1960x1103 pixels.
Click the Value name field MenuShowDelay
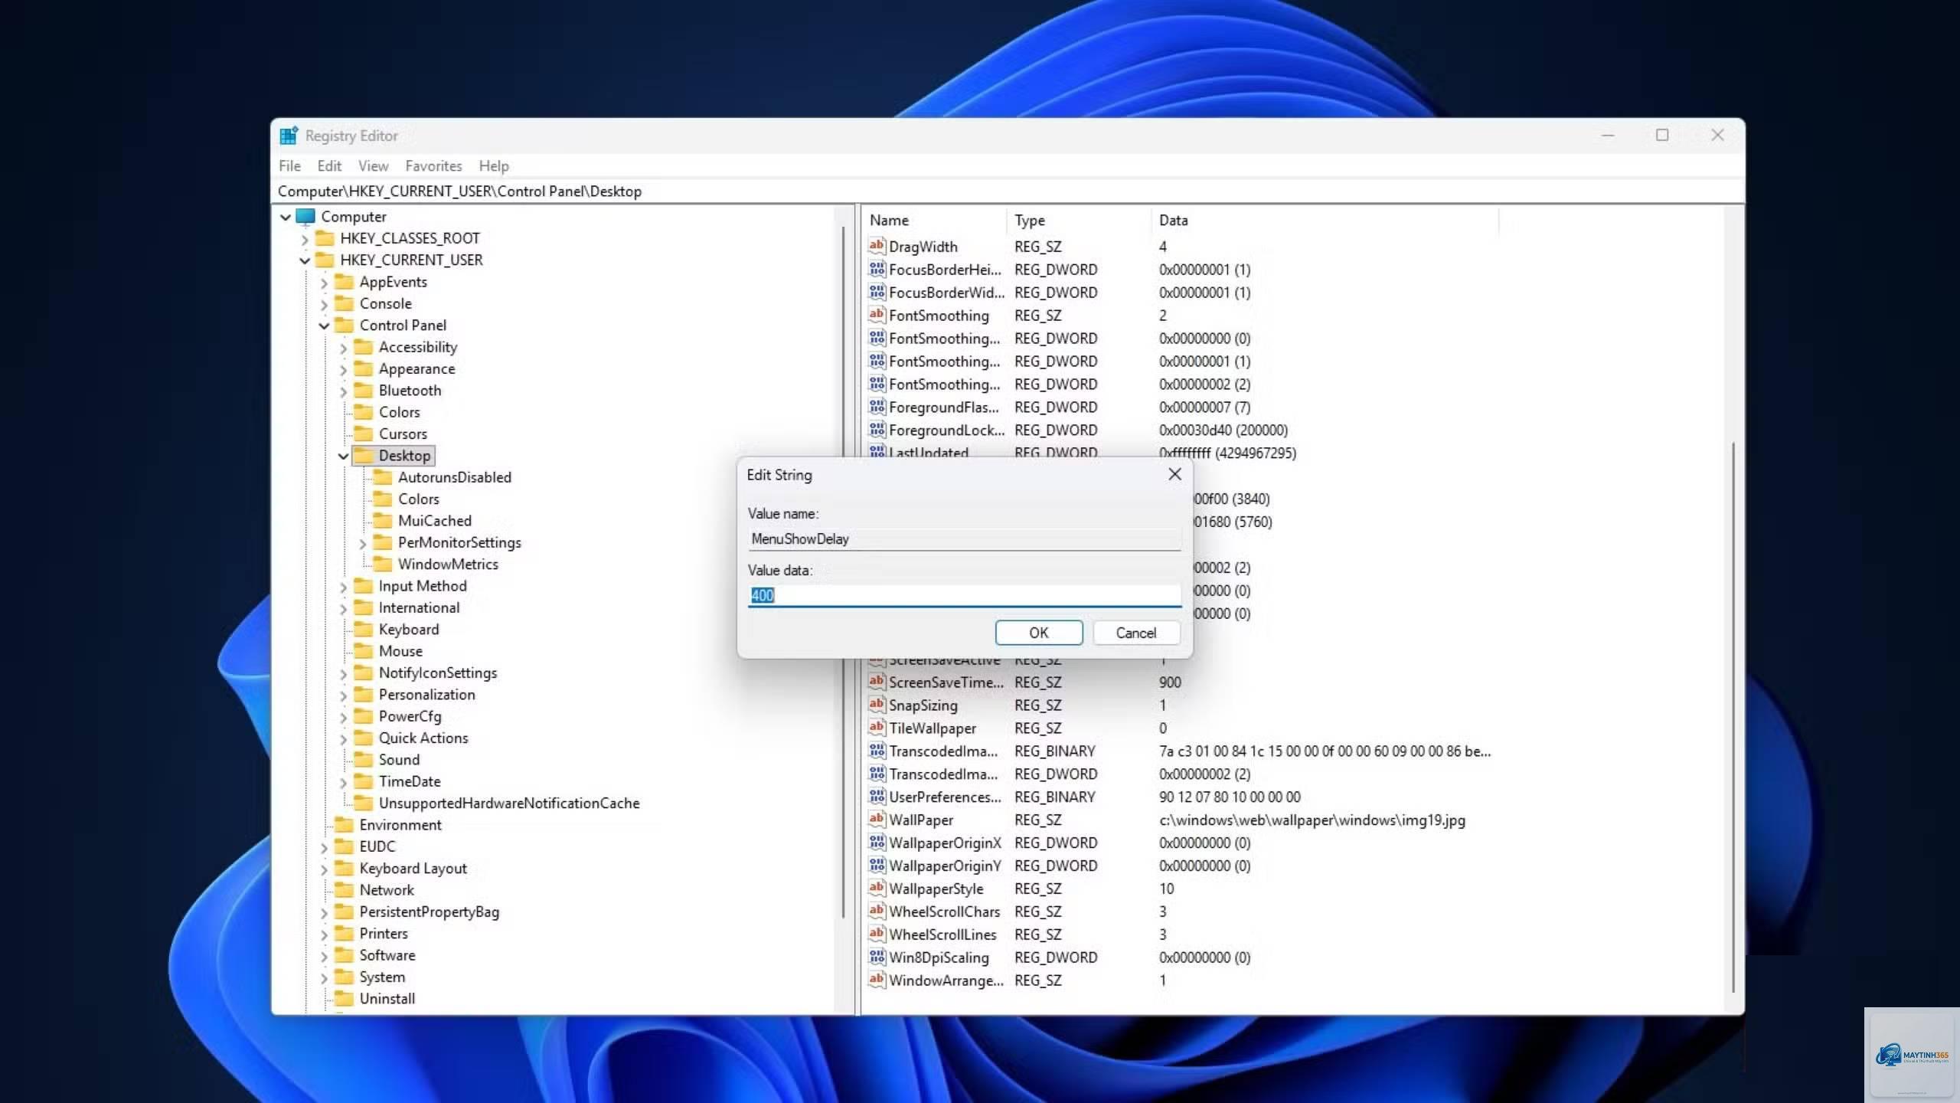(x=964, y=538)
